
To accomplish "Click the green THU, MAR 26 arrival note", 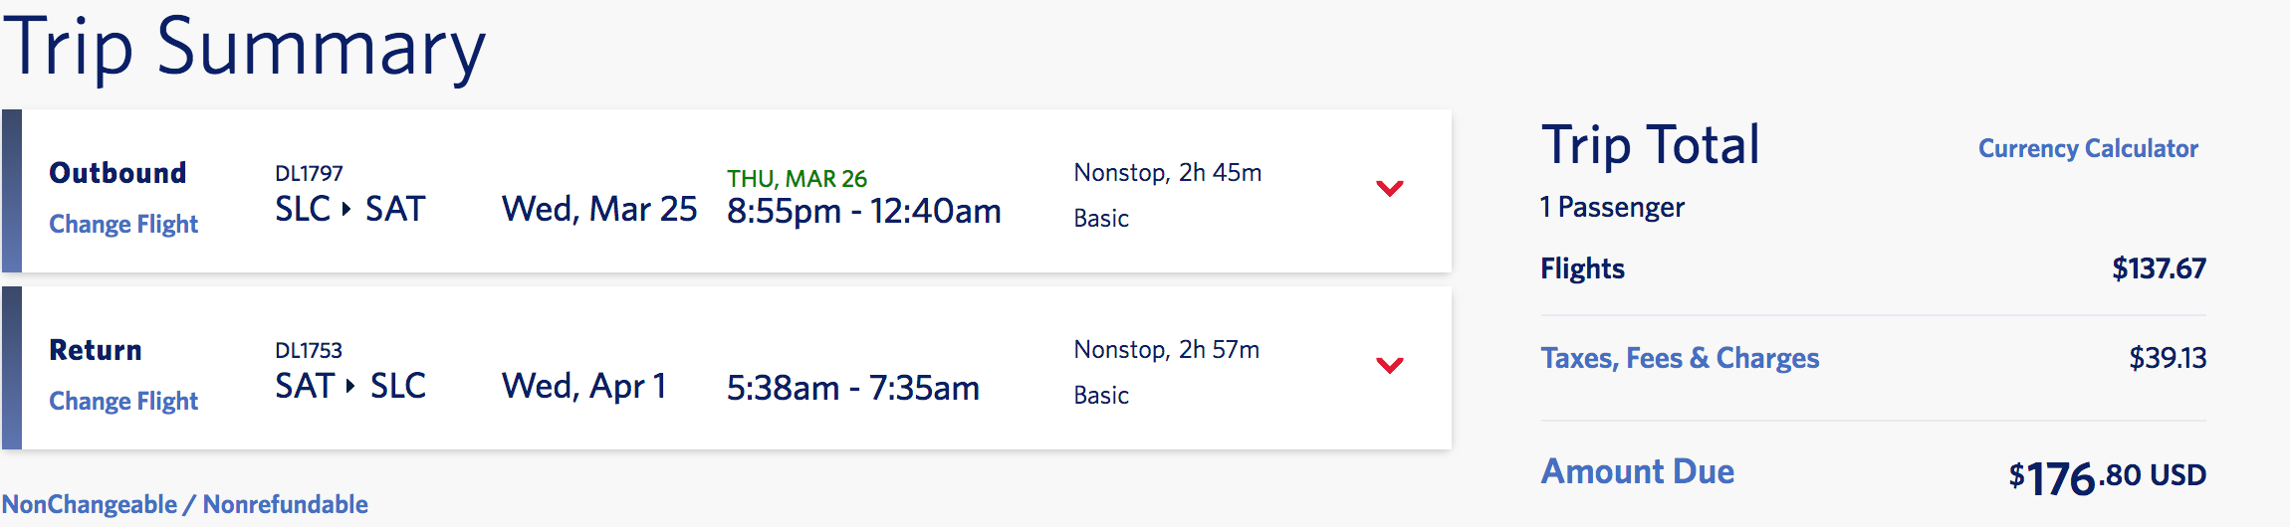I will tap(797, 179).
